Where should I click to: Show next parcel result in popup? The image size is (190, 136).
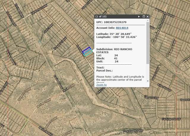pyautogui.click(x=139, y=17)
